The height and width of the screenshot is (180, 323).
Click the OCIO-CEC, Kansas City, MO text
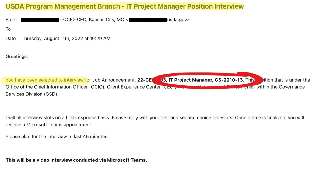point(93,20)
